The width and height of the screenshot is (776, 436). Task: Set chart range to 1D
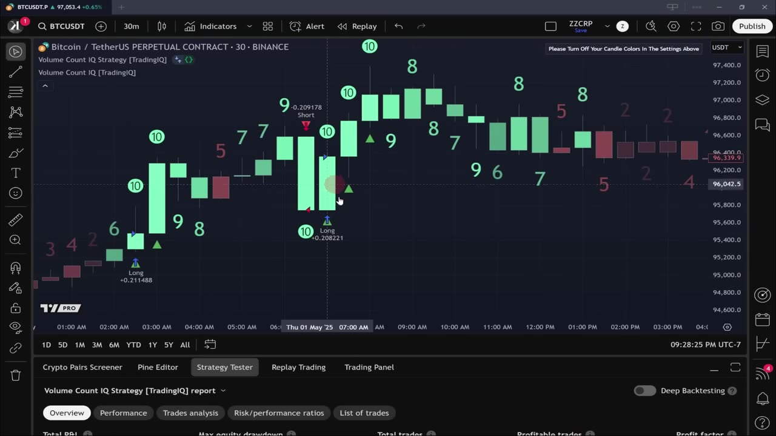pos(46,345)
